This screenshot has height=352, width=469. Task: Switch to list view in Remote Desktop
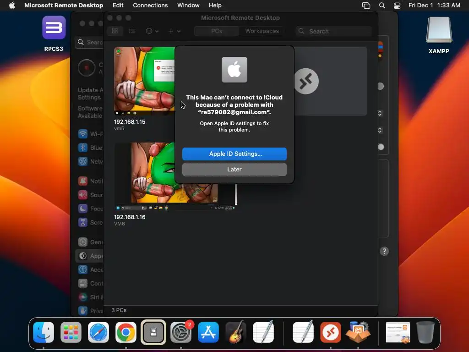coord(132,31)
